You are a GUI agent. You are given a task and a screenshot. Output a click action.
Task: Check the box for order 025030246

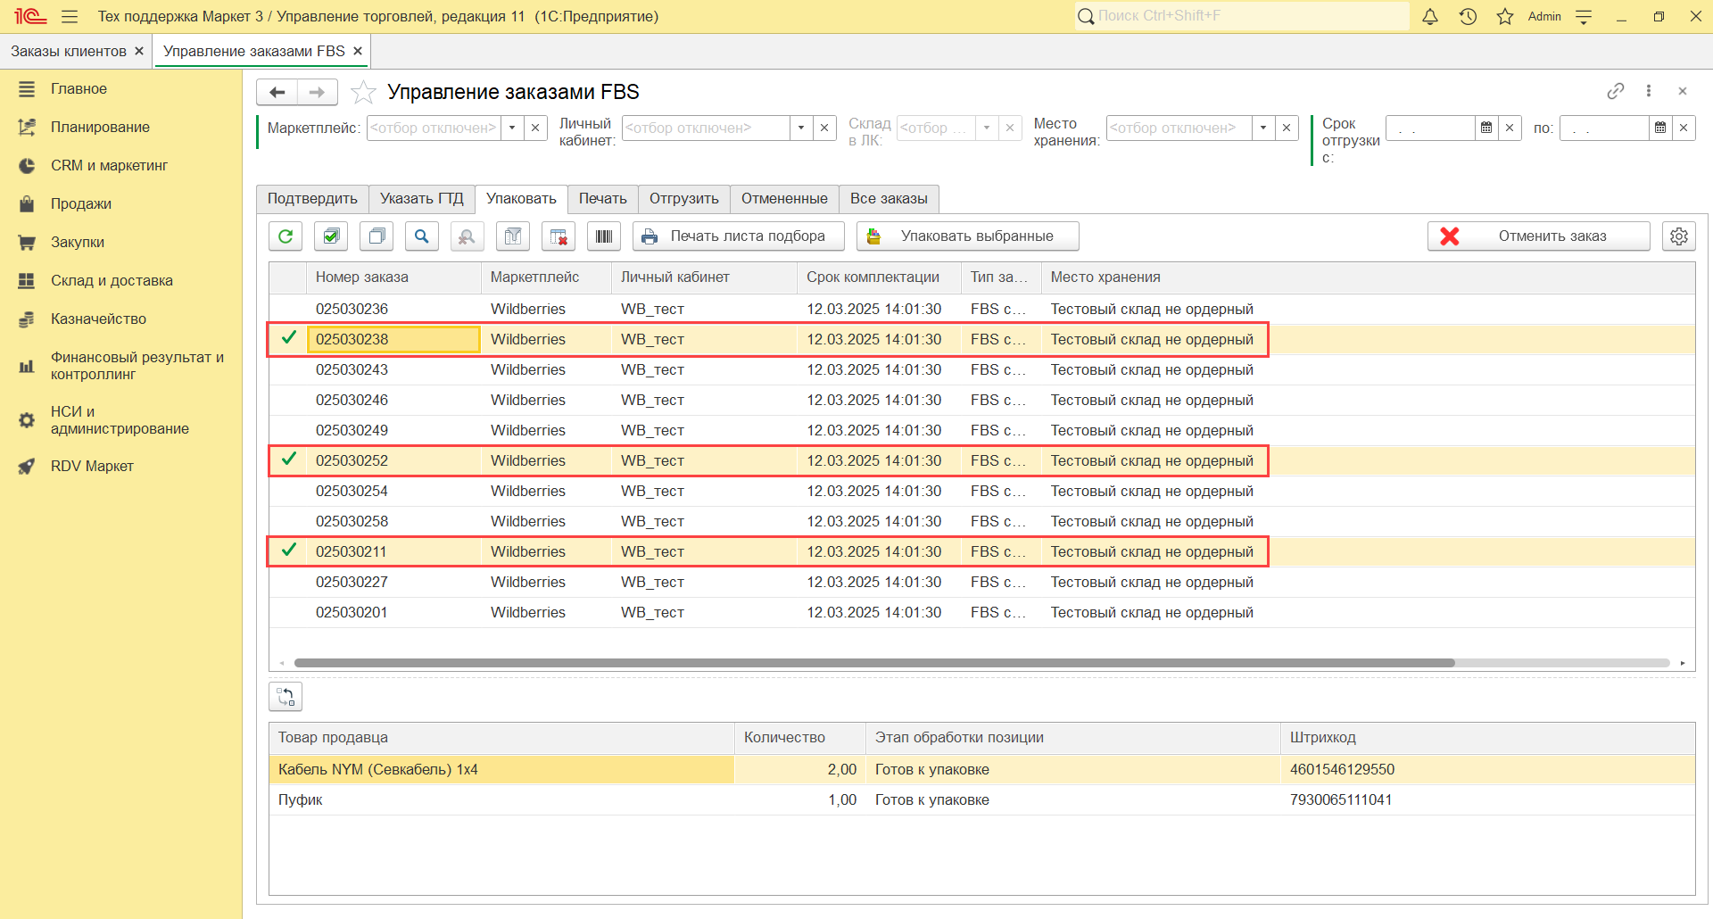pyautogui.click(x=288, y=400)
